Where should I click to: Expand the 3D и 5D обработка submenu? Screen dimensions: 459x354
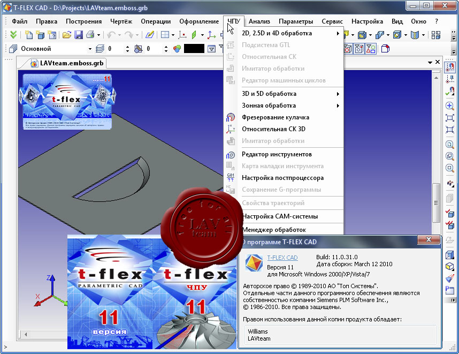[284, 94]
